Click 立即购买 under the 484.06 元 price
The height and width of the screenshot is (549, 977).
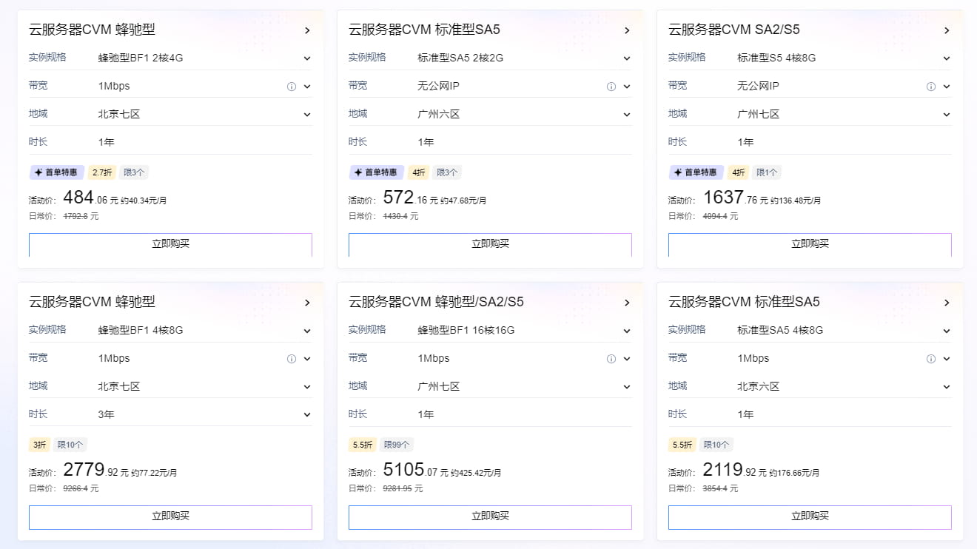click(x=170, y=245)
